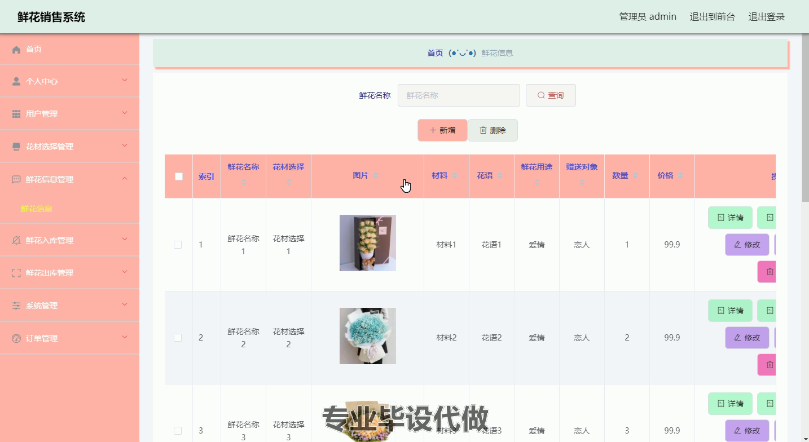Screen dimensions: 809x442
Task: Click the frame icon for 鲜花出库管理
Action: pos(16,273)
